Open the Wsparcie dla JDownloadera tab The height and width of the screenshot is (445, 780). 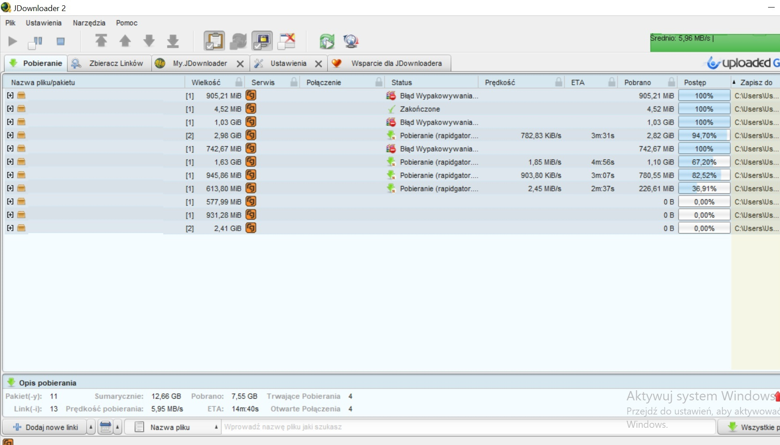(389, 63)
